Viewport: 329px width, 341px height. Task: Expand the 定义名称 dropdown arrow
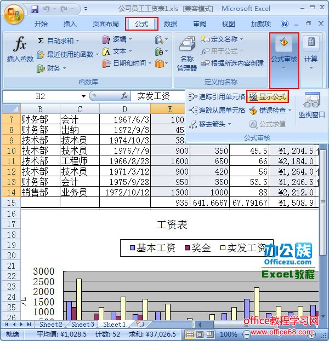241,39
